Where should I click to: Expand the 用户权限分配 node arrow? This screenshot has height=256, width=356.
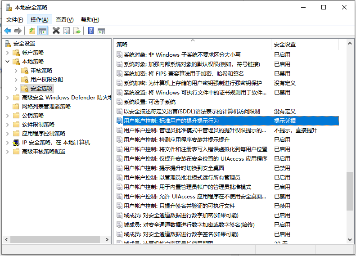pyautogui.click(x=16, y=80)
